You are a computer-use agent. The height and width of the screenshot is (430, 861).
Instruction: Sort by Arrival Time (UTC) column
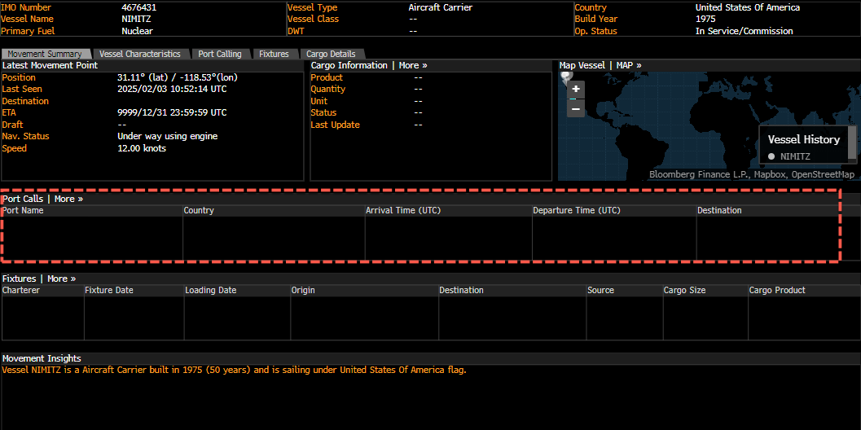(403, 210)
